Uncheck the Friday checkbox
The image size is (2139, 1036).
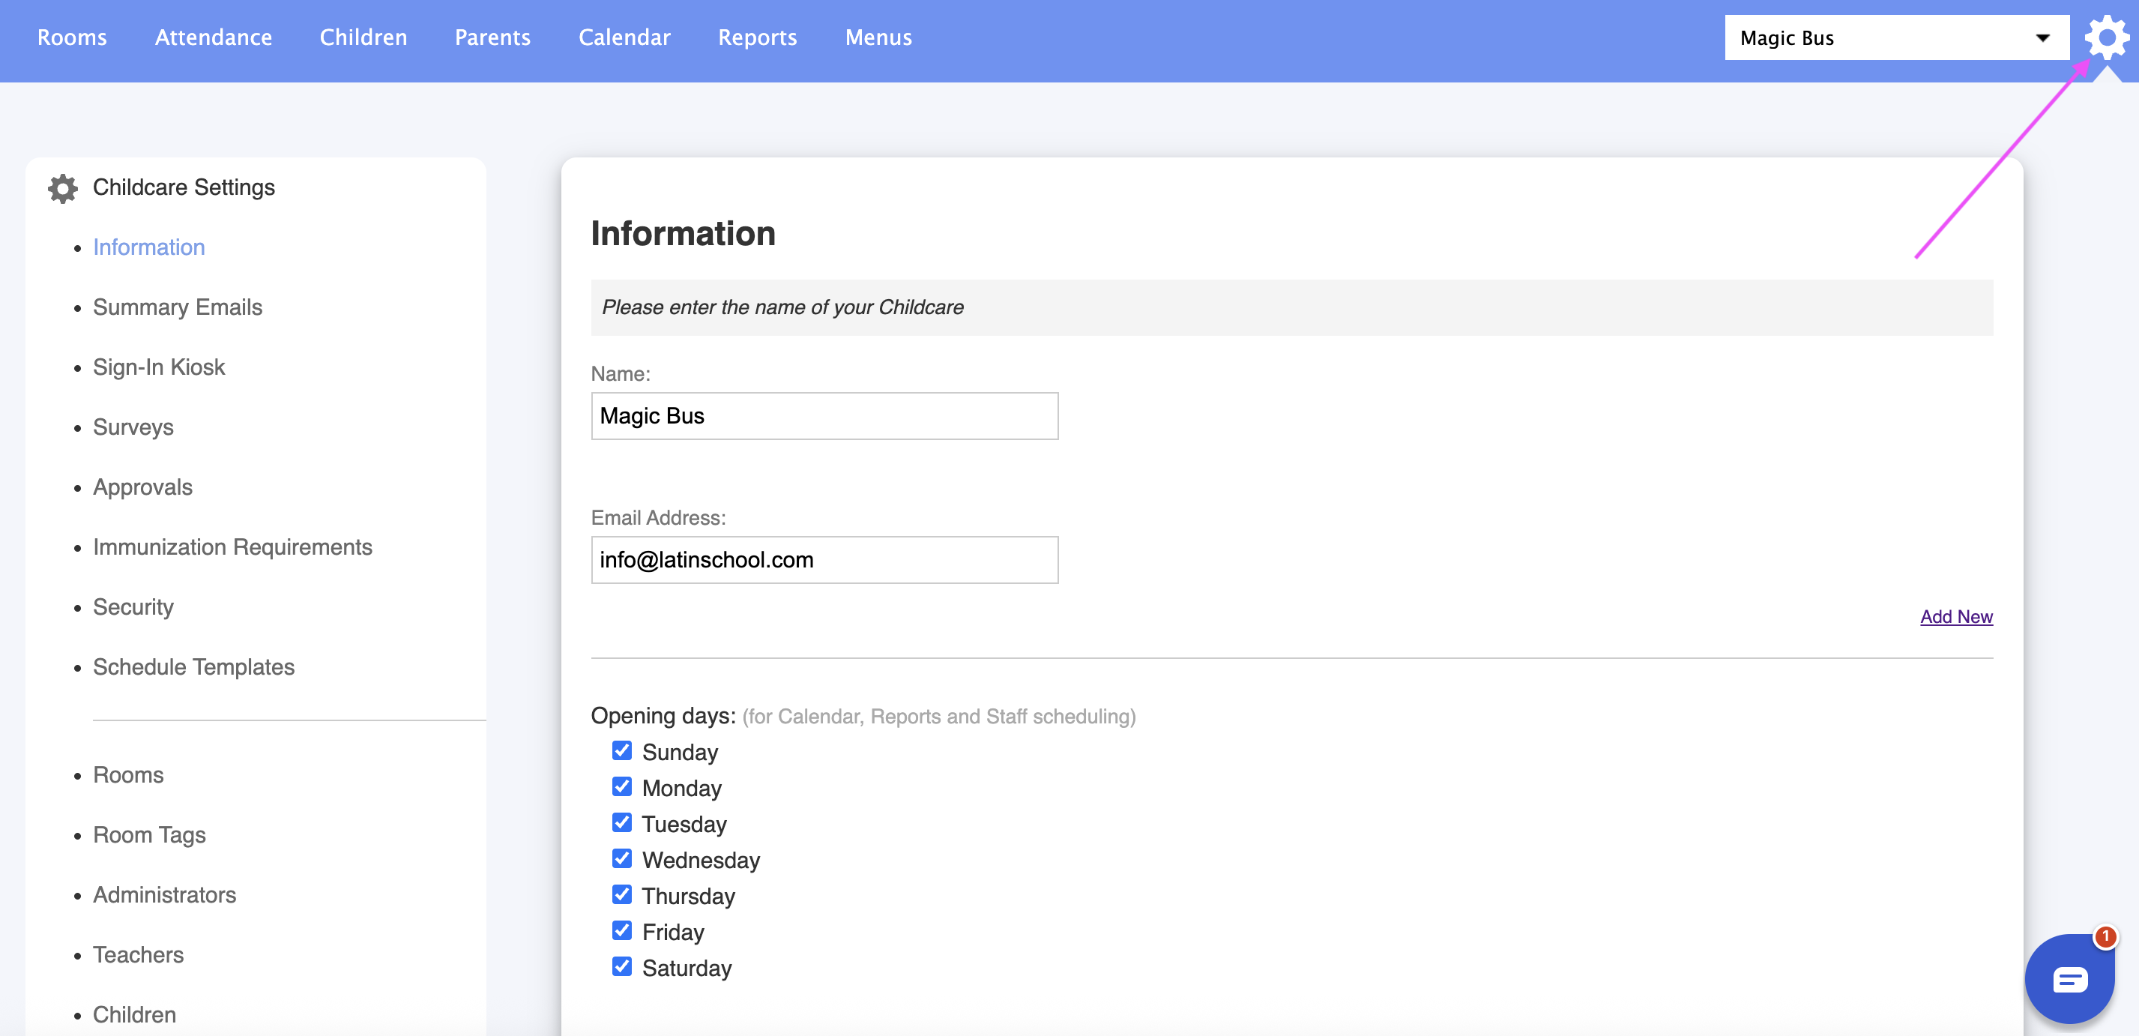point(622,930)
